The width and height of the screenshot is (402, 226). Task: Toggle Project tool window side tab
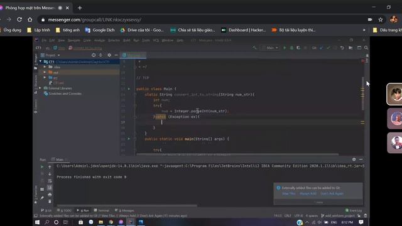[x=36, y=62]
